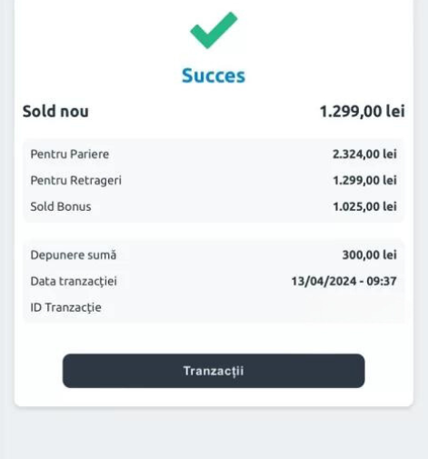Screen dimensions: 428x459
Task: Click the 2.324,00 lei betting amount
Action: [x=364, y=154]
